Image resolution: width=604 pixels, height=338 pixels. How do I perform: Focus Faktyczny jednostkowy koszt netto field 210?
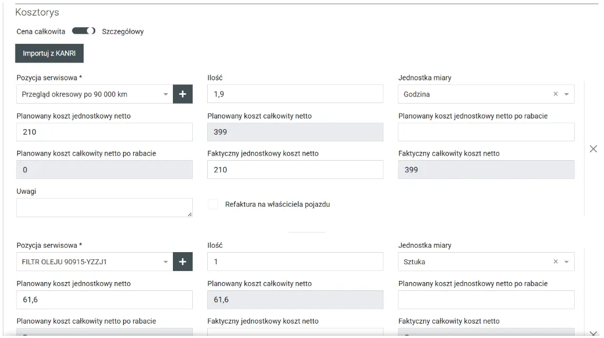(295, 170)
